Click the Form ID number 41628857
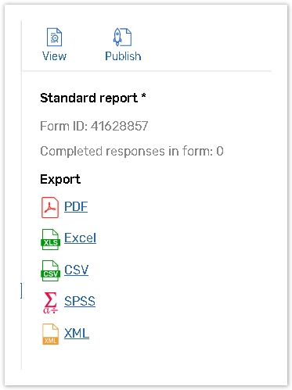292x390 pixels. 119,126
